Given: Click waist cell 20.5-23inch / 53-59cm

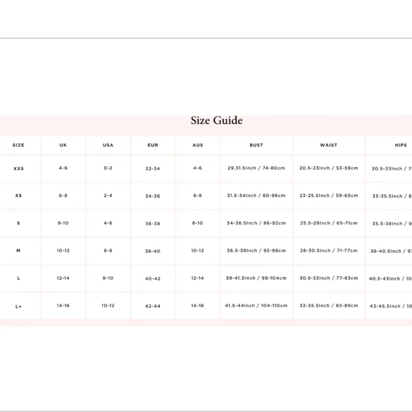Looking at the screenshot, I should (329, 168).
